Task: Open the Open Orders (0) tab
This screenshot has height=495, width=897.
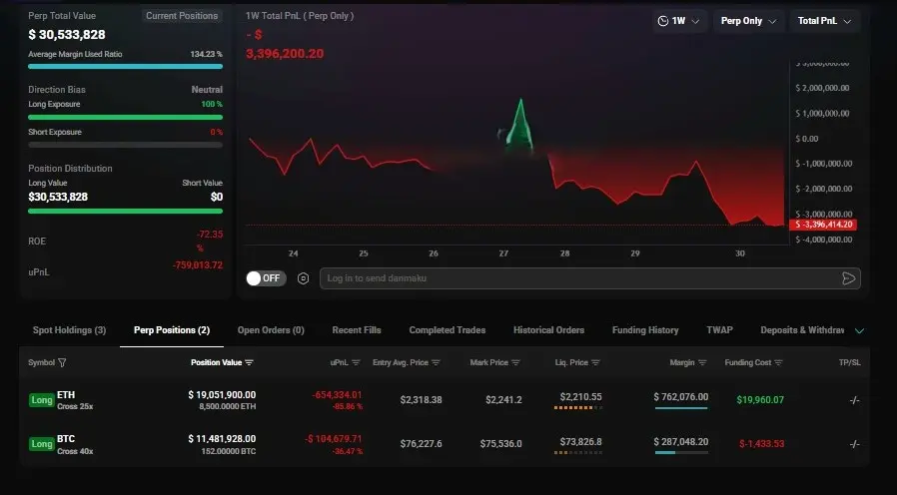Action: click(271, 330)
